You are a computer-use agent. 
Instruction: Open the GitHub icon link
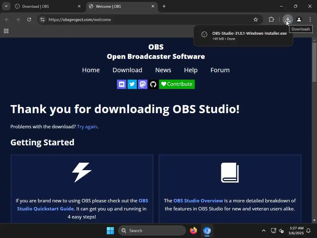click(153, 84)
